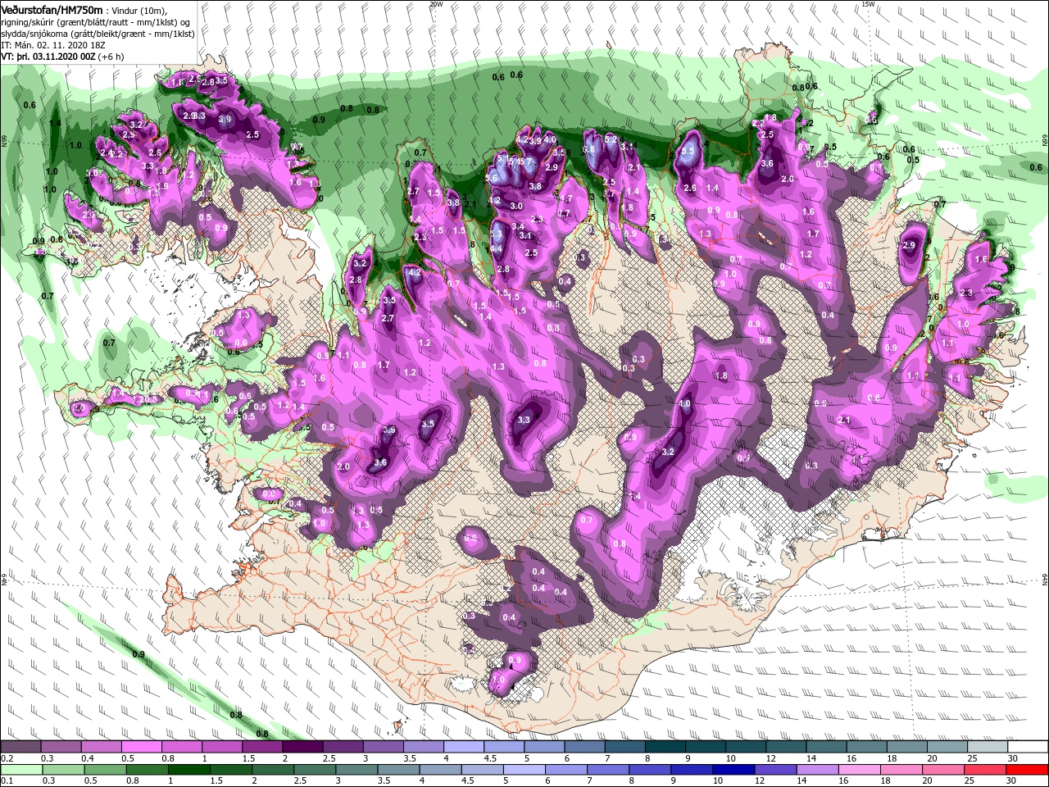Click the 5.5 precipitation value on the map
The width and height of the screenshot is (1049, 787).
click(x=688, y=152)
